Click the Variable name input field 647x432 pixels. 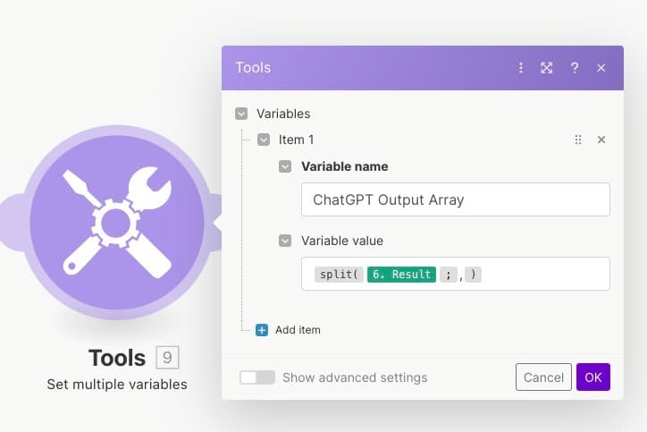[x=456, y=199]
